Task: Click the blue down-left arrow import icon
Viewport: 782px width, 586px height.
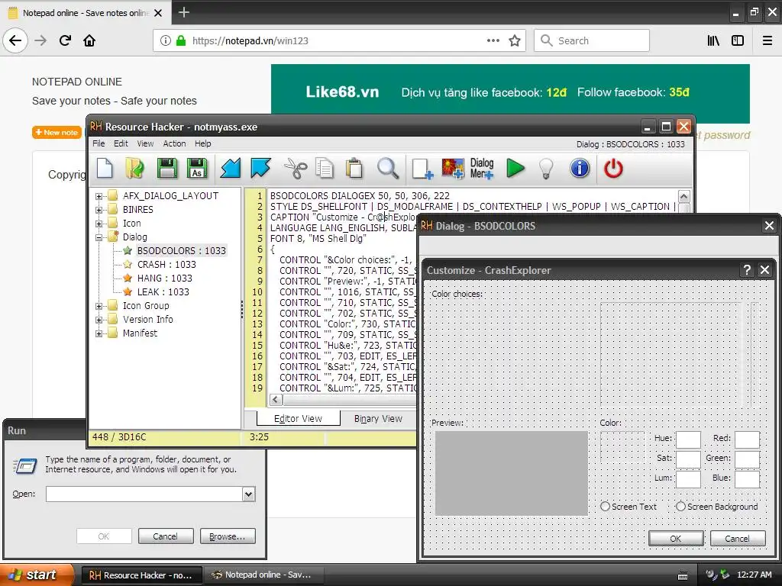Action: (231, 169)
